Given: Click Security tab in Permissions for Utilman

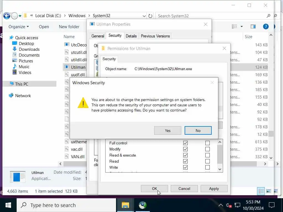Looking at the screenshot, I should (x=109, y=59).
